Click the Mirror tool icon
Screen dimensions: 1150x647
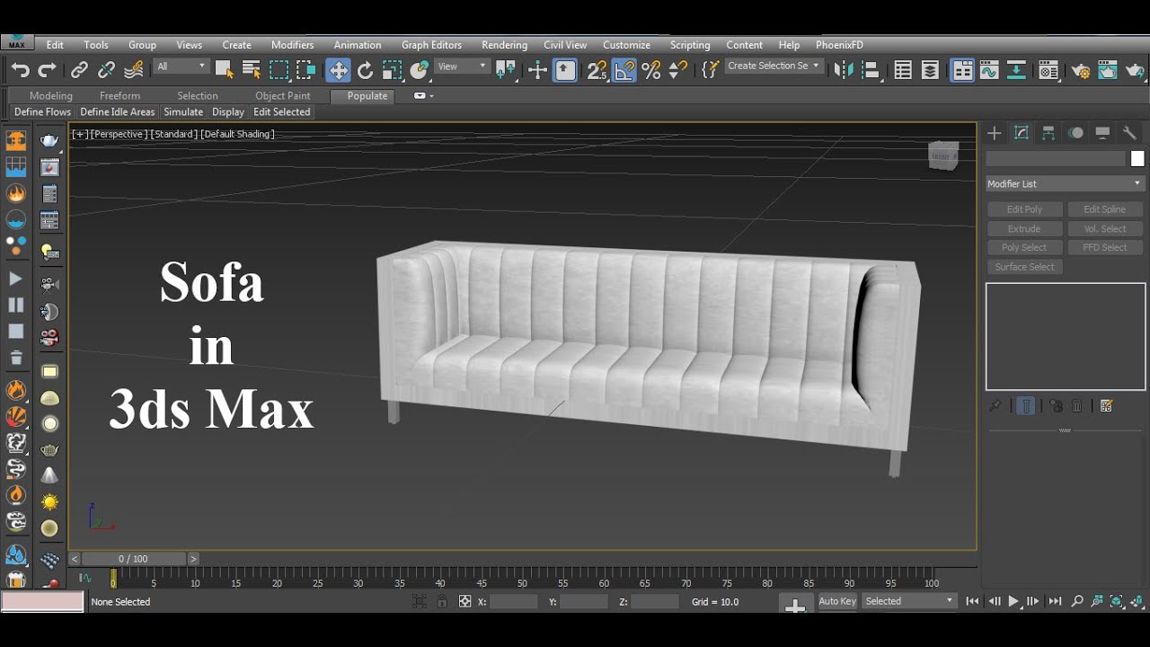(844, 70)
